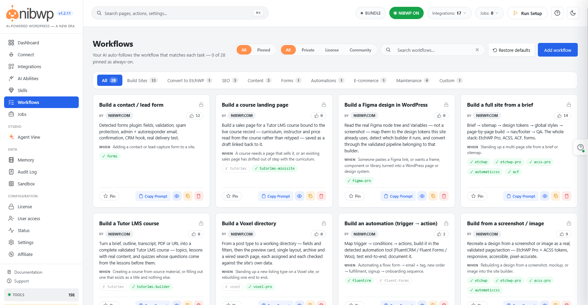588x305 pixels.
Task: Like the screenshot / image workflow
Action: pyautogui.click(x=564, y=234)
